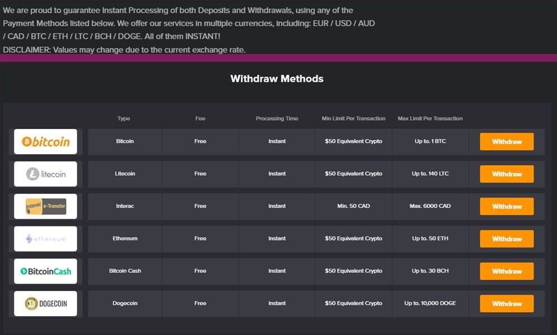This screenshot has height=335, width=557.
Task: Withdraw using Dogecoin
Action: (506, 303)
